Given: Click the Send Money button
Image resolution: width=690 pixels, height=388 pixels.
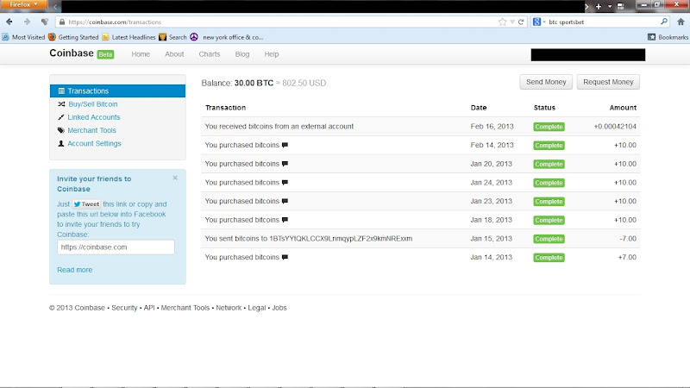Looking at the screenshot, I should [x=546, y=82].
